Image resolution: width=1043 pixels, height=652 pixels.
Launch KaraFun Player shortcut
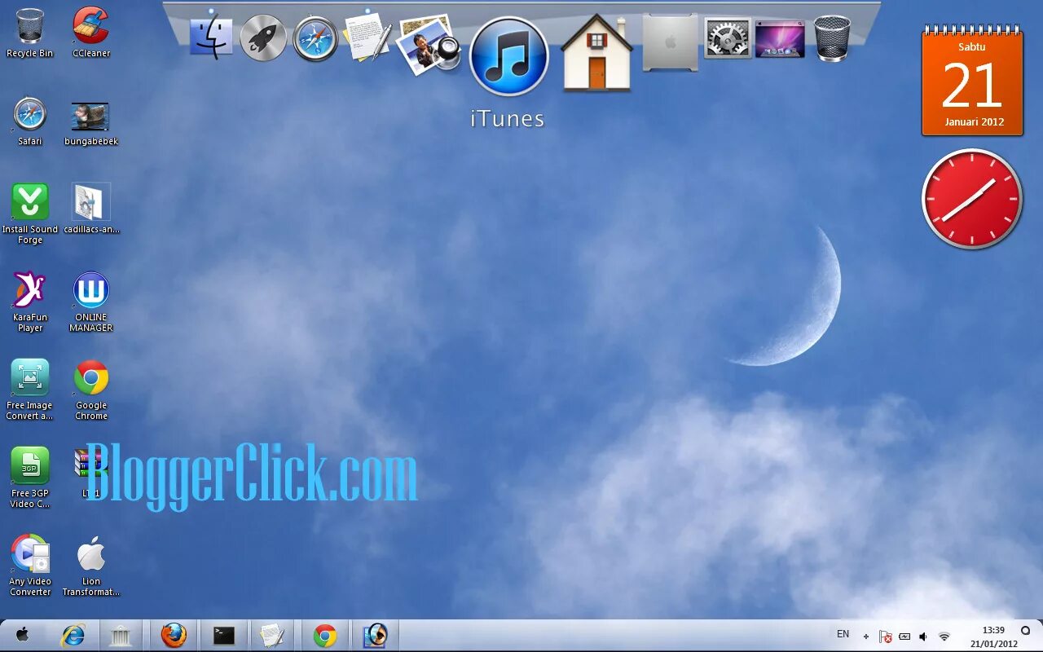click(x=30, y=302)
